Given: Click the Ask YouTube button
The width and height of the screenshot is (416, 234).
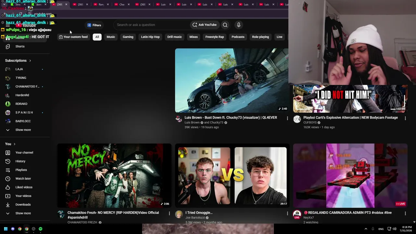Looking at the screenshot, I should click(x=204, y=25).
